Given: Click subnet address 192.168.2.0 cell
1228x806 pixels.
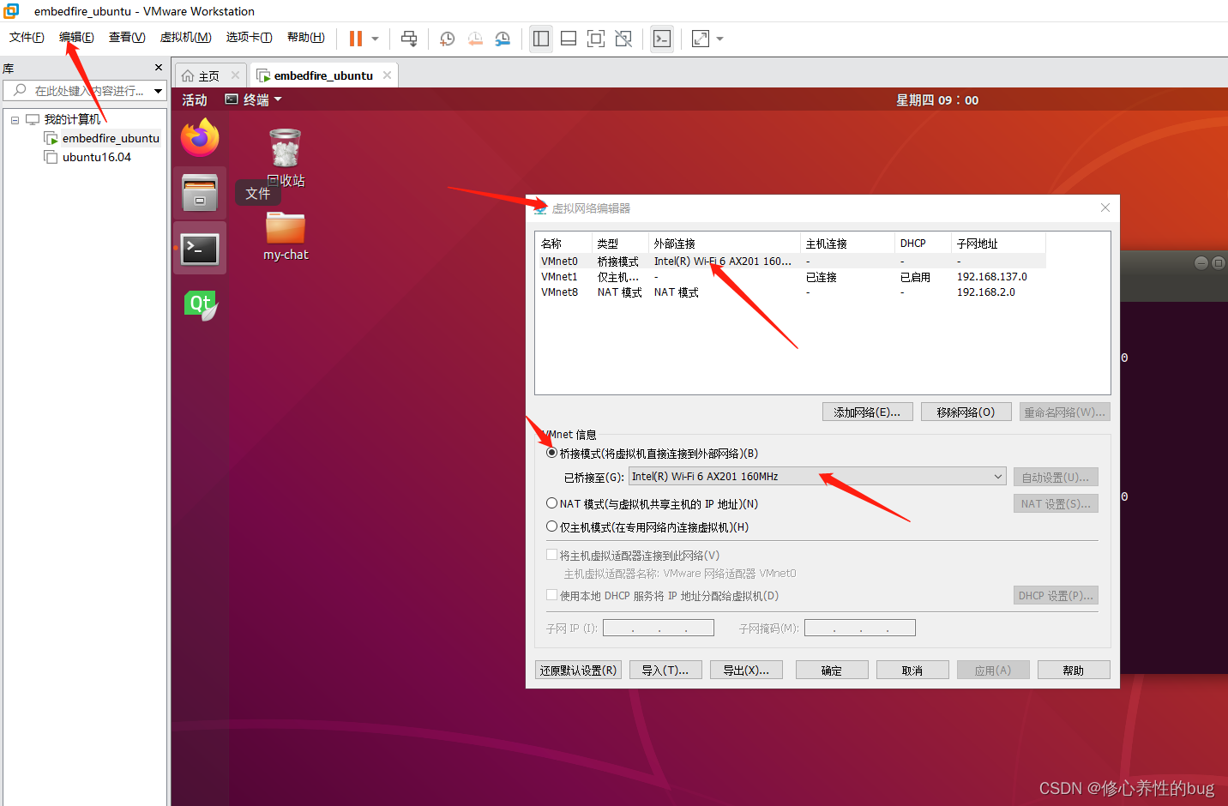Looking at the screenshot, I should 985,292.
